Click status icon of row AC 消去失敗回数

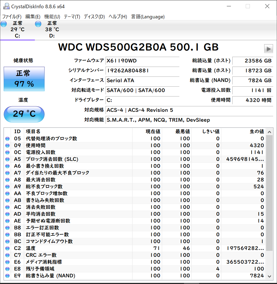(7, 207)
